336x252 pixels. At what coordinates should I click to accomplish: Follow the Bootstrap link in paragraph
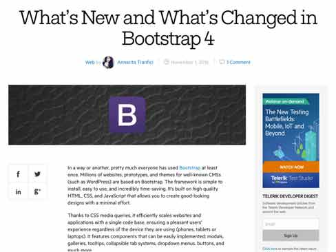click(189, 168)
